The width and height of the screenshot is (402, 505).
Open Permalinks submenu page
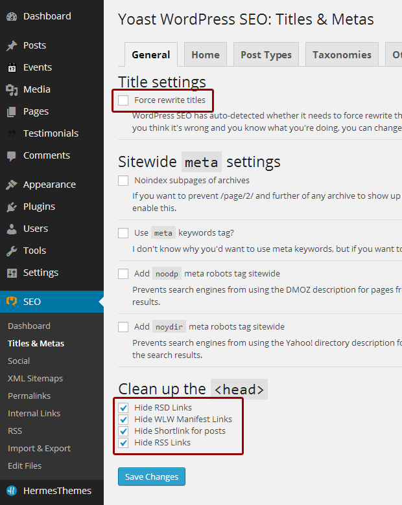pyautogui.click(x=29, y=396)
